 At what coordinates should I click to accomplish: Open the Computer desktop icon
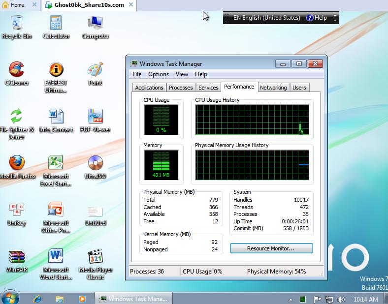pyautogui.click(x=96, y=27)
